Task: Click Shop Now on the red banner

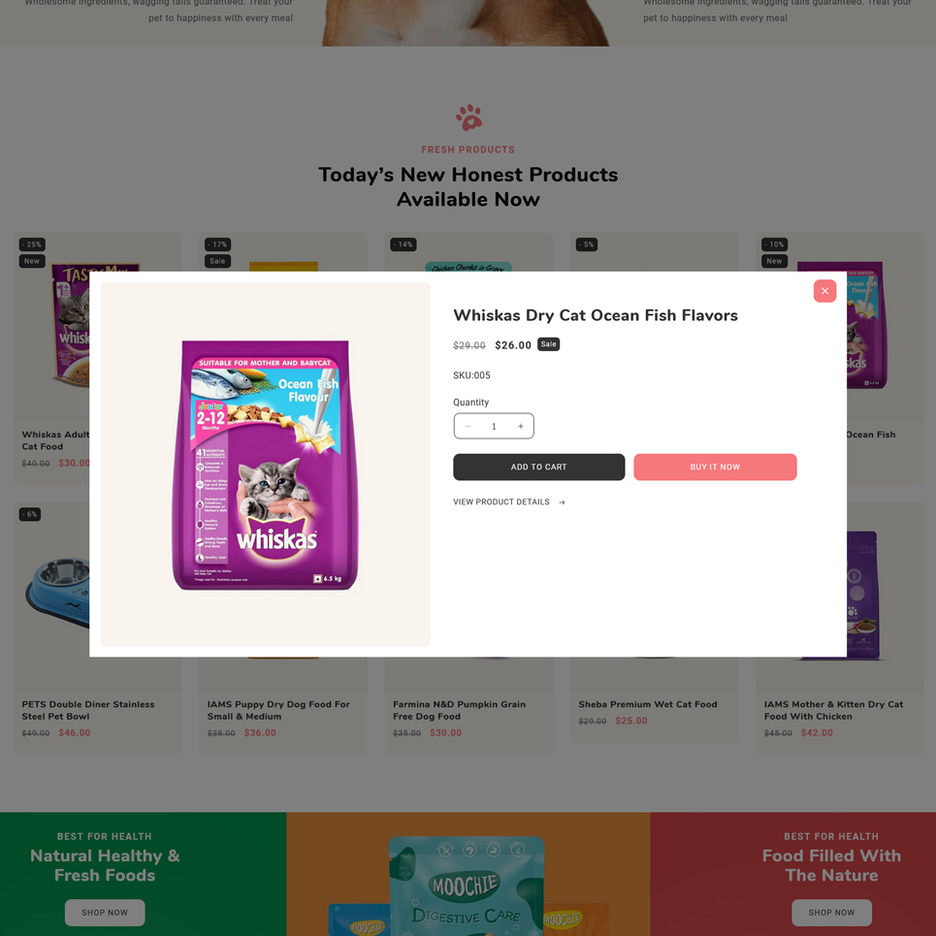Action: coord(831,912)
